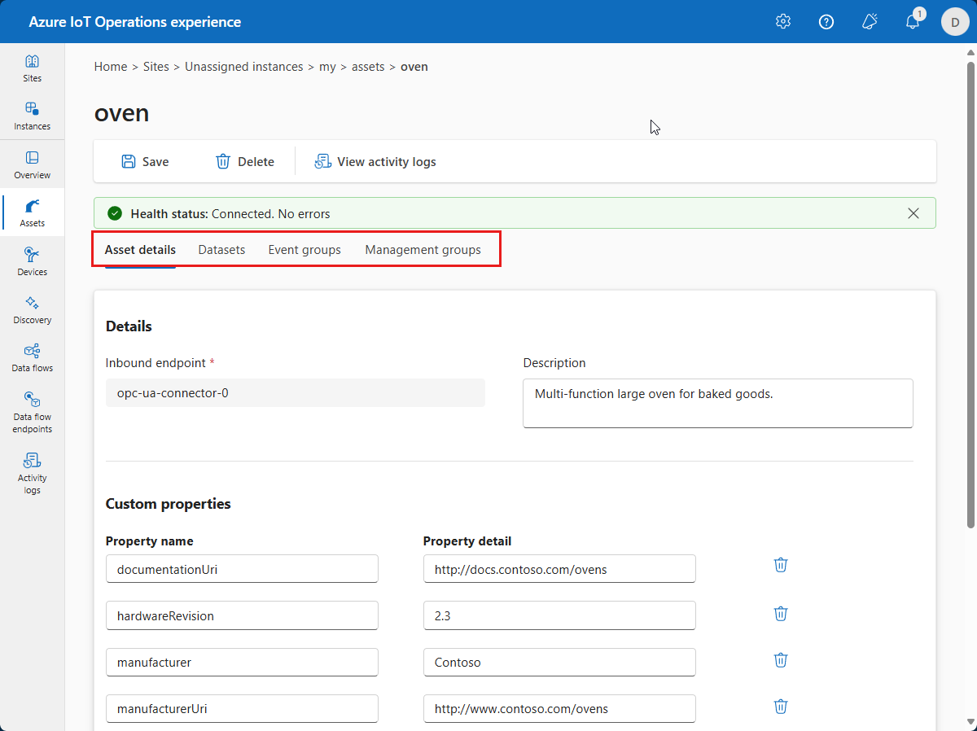Open Activity logs from sidebar
The height and width of the screenshot is (731, 977).
pyautogui.click(x=32, y=473)
